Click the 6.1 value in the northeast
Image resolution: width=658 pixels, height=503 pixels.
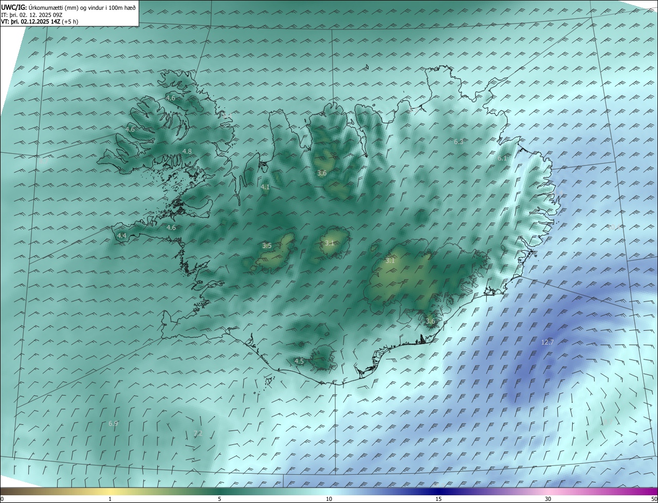click(502, 158)
